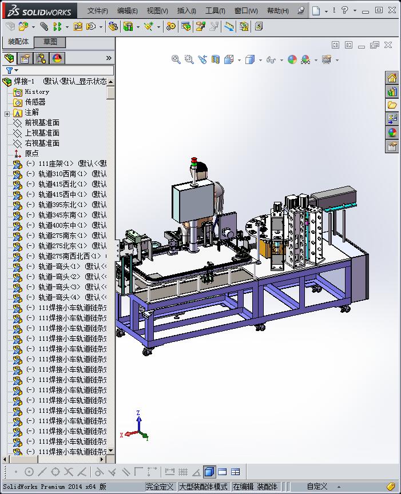The width and height of the screenshot is (401, 494).
Task: Expand the manager pane tabs chevron
Action: click(x=109, y=58)
